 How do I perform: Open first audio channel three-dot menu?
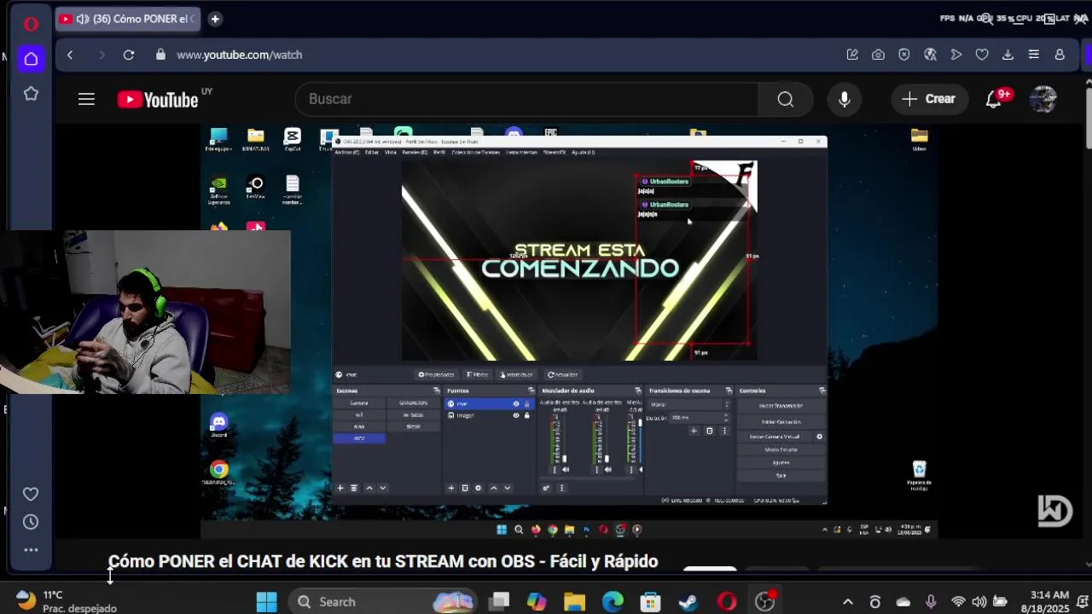[555, 469]
